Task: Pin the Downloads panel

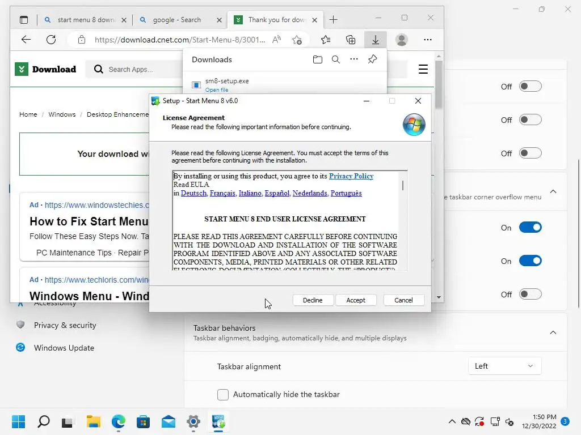Action: coord(372,59)
